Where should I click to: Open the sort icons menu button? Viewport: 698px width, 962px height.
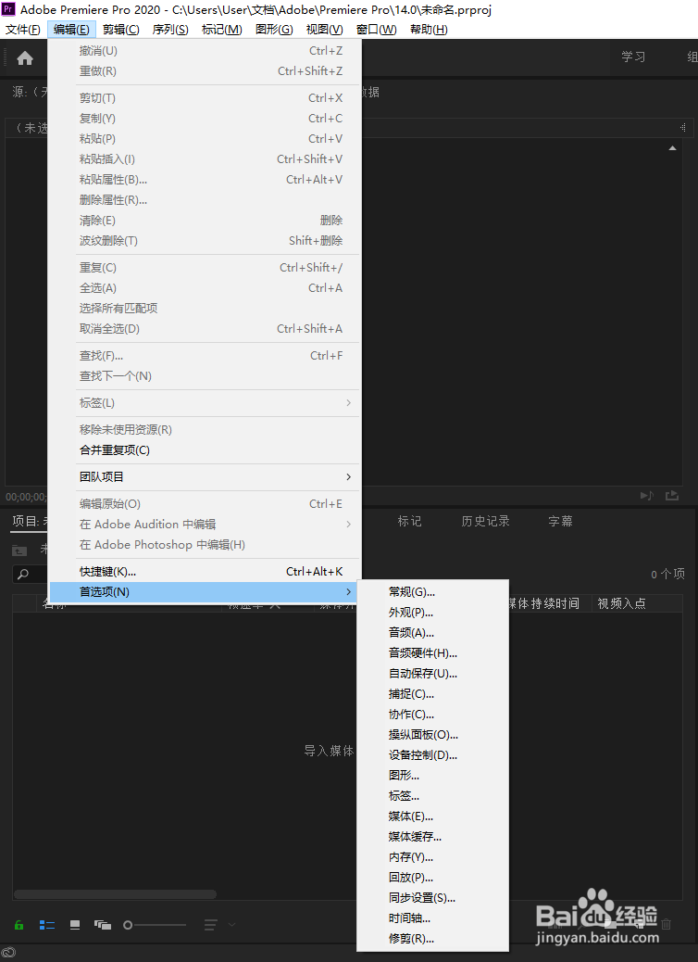pyautogui.click(x=211, y=925)
